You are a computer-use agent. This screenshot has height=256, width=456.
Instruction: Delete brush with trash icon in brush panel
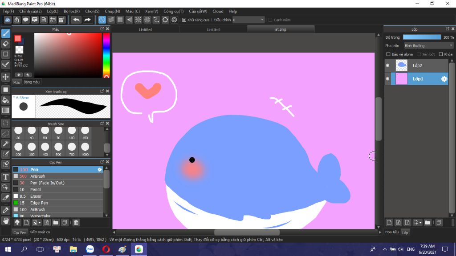pyautogui.click(x=76, y=222)
